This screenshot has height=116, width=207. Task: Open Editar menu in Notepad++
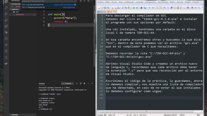click(x=107, y=2)
